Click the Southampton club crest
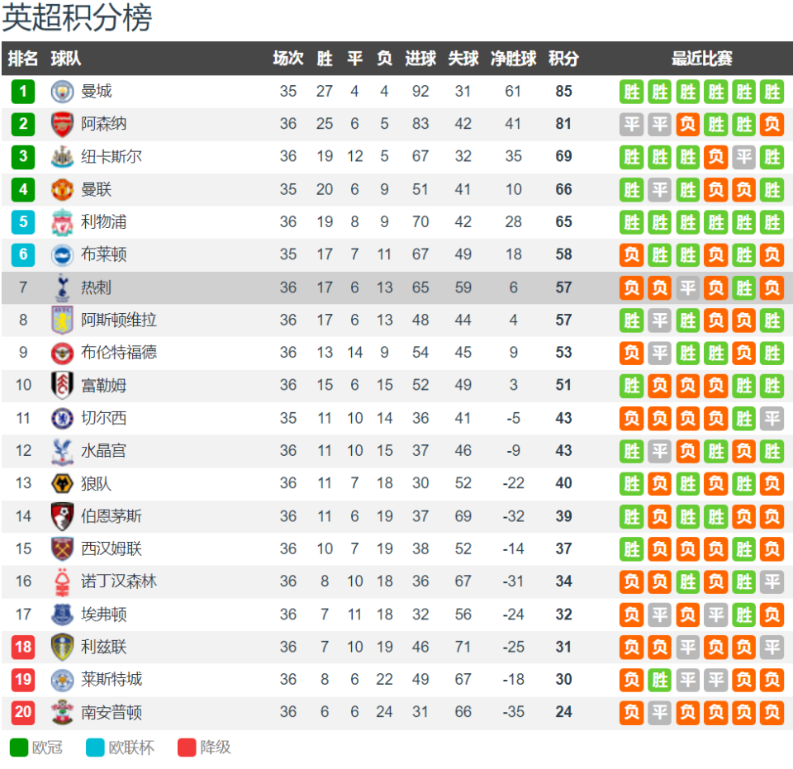793x769 pixels. pos(62,712)
